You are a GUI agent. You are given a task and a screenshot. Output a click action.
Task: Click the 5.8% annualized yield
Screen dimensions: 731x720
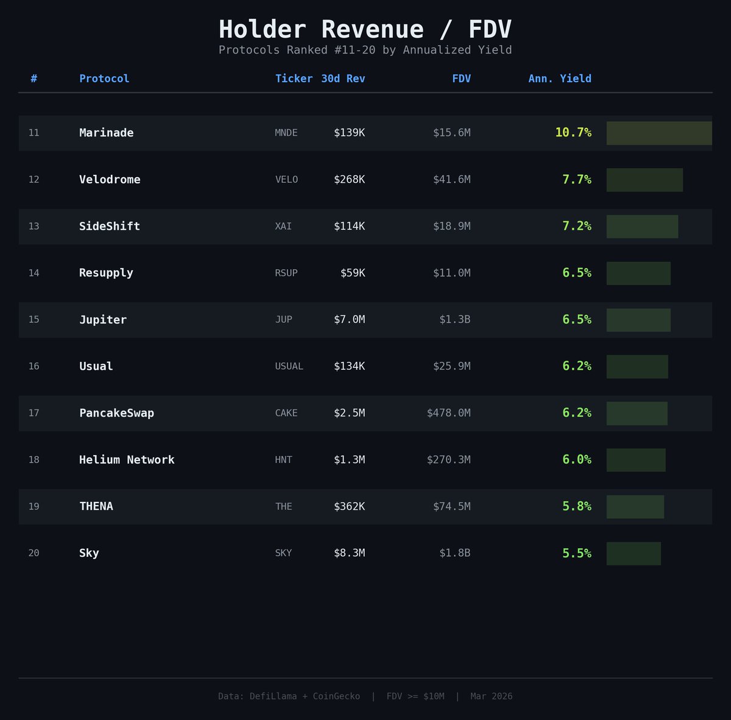577,506
